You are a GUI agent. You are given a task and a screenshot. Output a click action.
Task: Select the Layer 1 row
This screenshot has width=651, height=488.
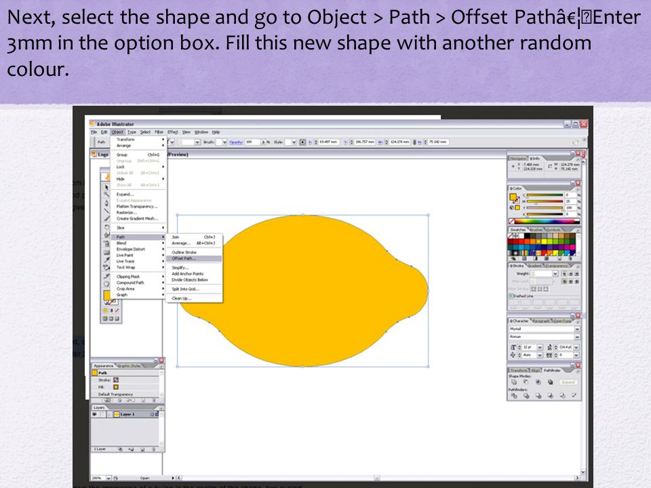coord(125,415)
